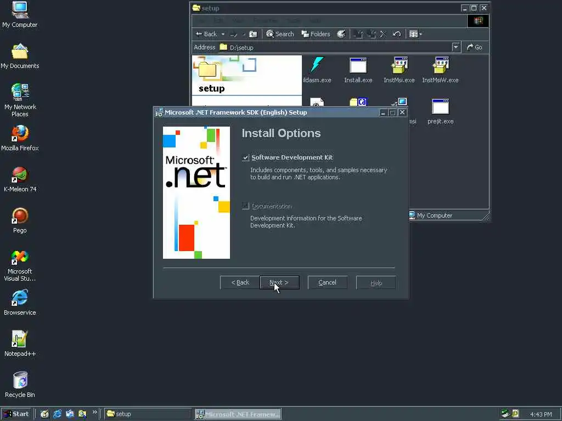This screenshot has width=562, height=421.
Task: Select ildasm.exe in the setup window
Action: tap(317, 70)
